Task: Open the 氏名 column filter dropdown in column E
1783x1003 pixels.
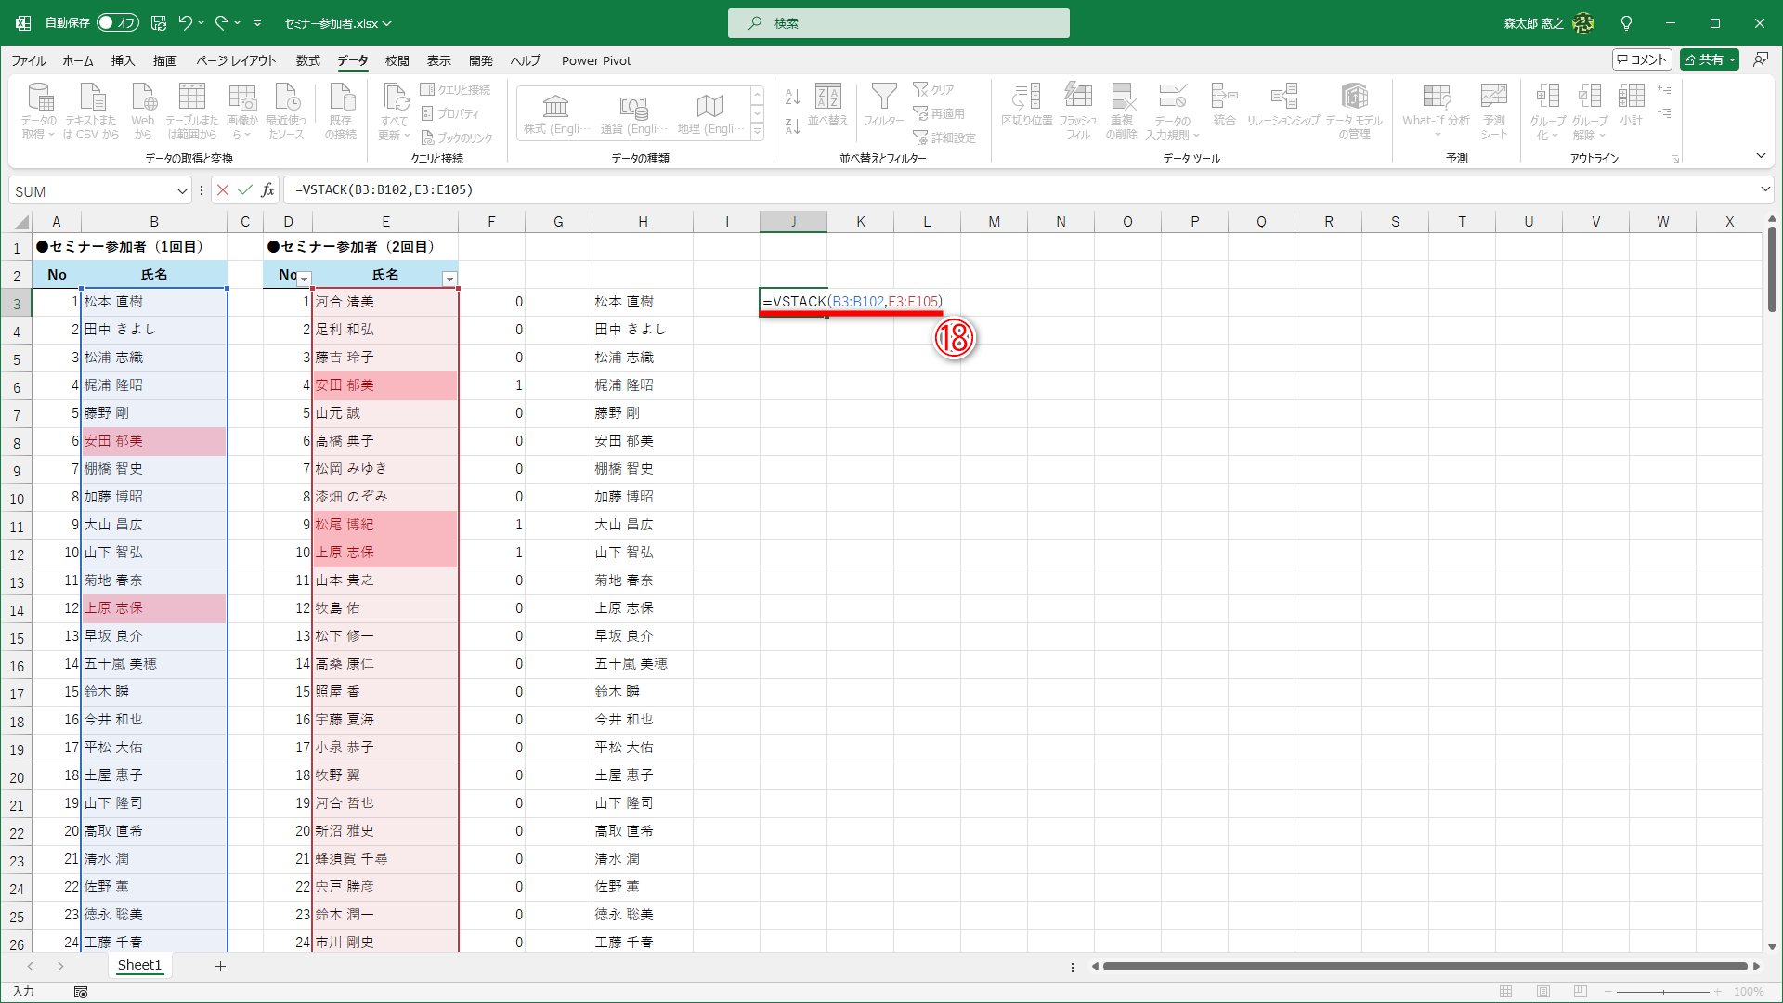Action: coord(449,279)
